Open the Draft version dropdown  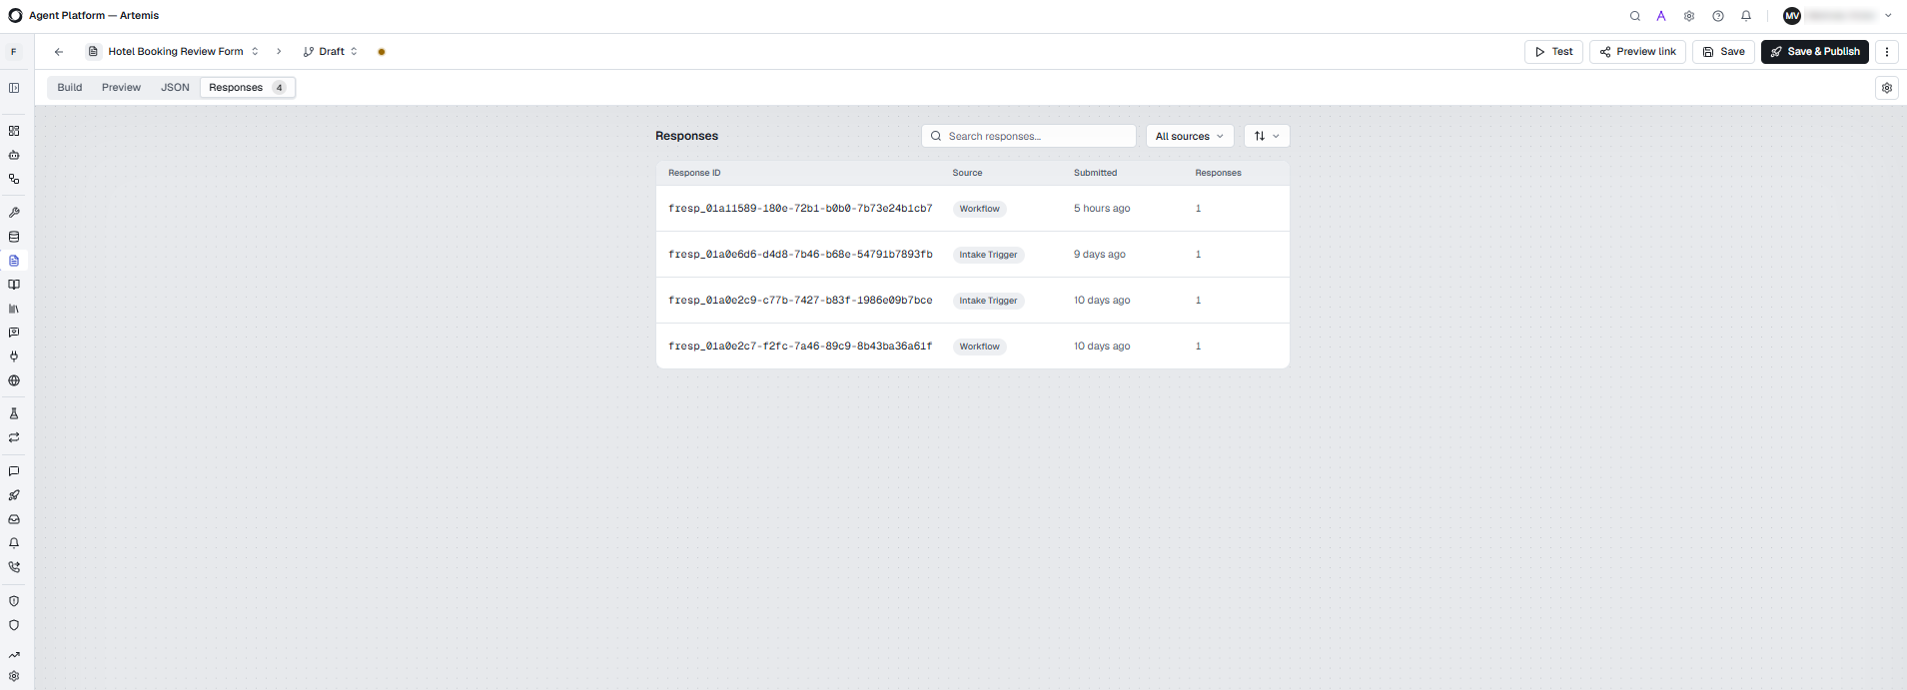tap(331, 52)
